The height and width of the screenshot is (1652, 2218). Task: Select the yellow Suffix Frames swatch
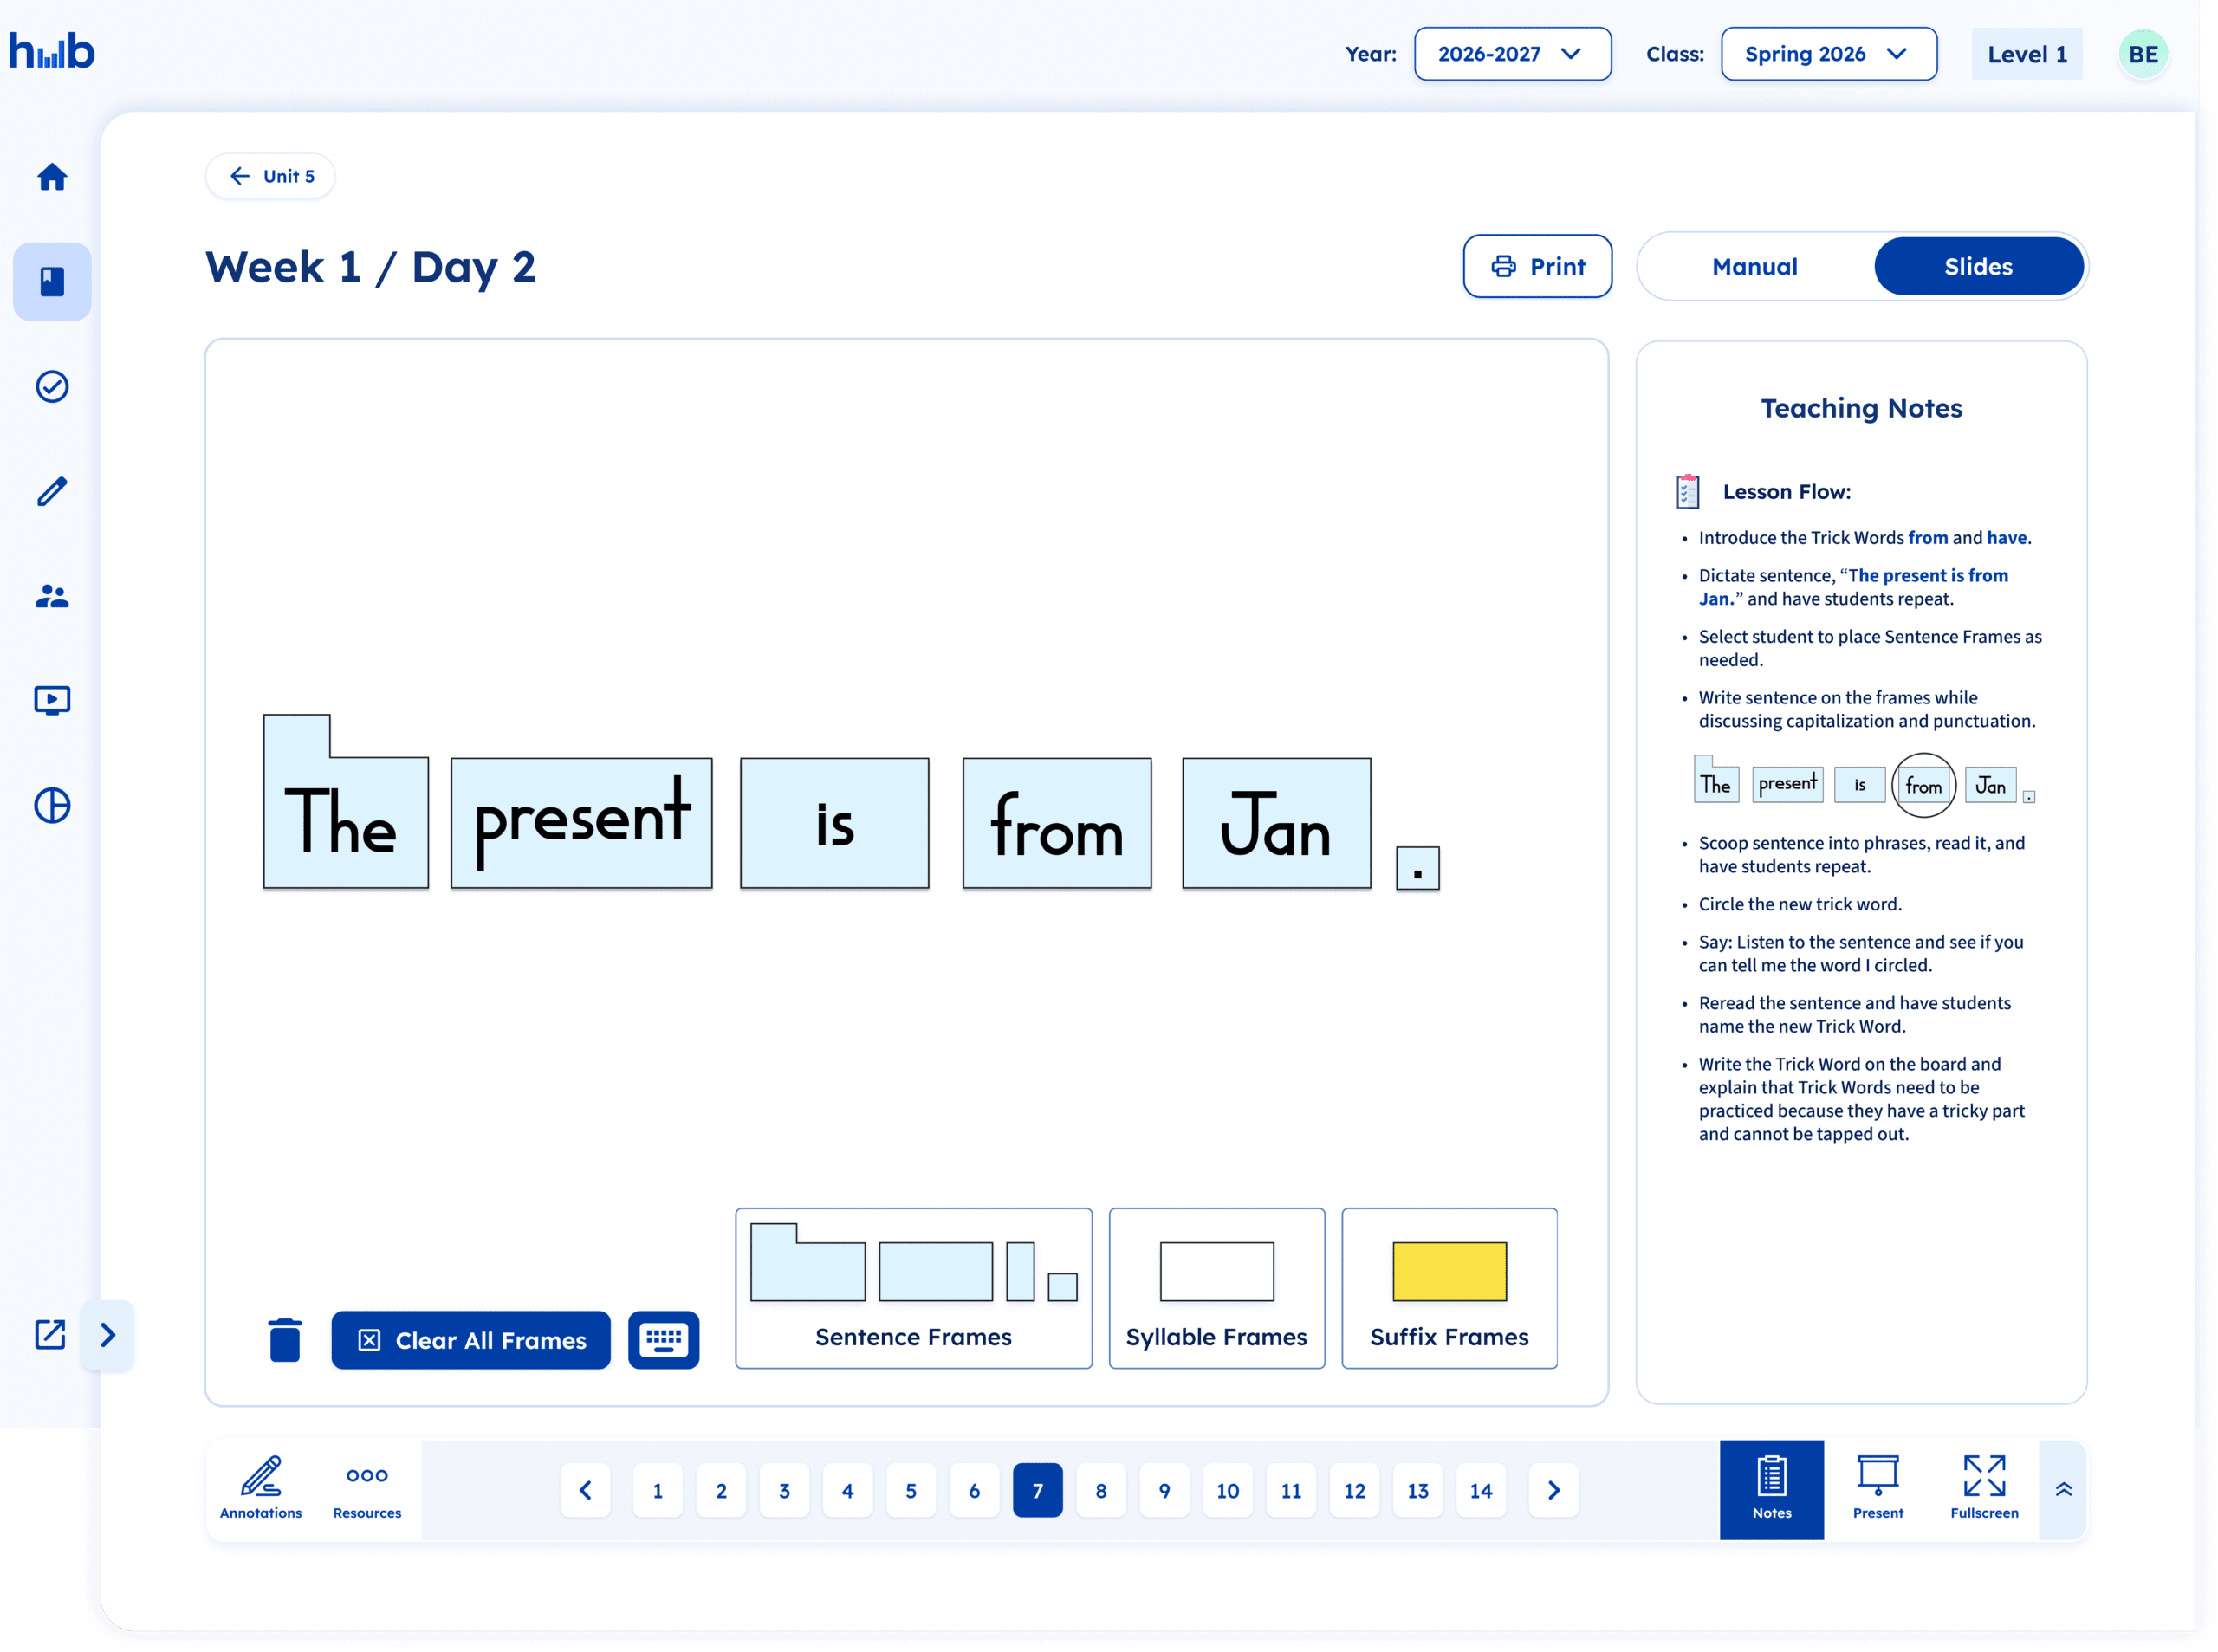[x=1449, y=1273]
